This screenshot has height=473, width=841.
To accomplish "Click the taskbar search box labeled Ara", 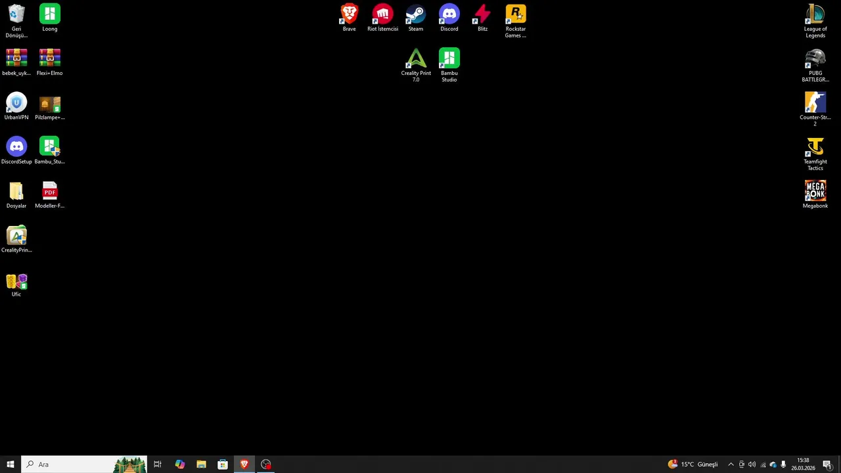I will (83, 464).
